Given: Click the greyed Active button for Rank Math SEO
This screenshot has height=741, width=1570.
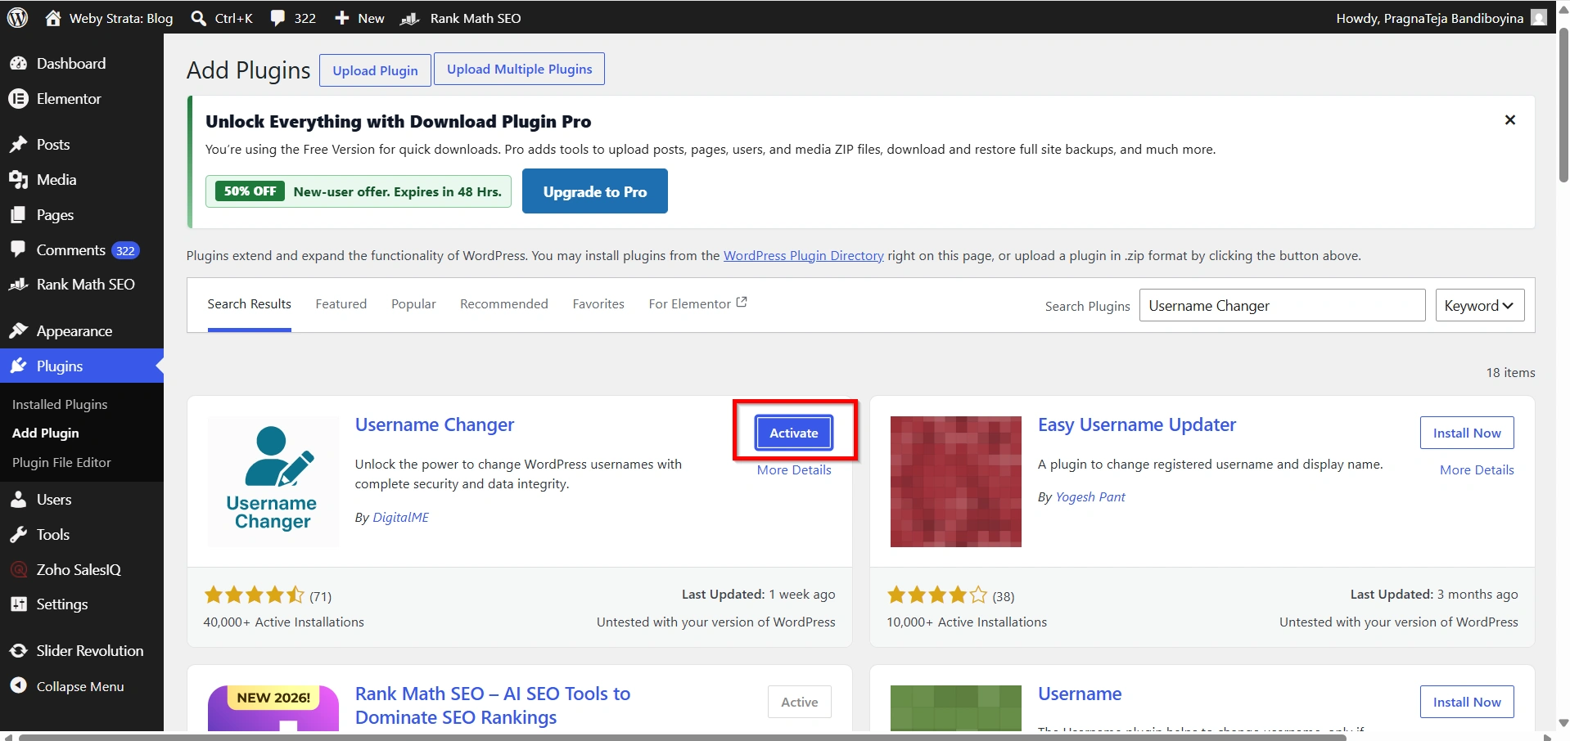Looking at the screenshot, I should (799, 702).
